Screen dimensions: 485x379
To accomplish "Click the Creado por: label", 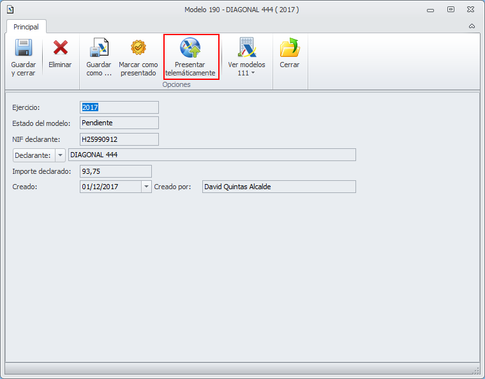I will pos(172,187).
